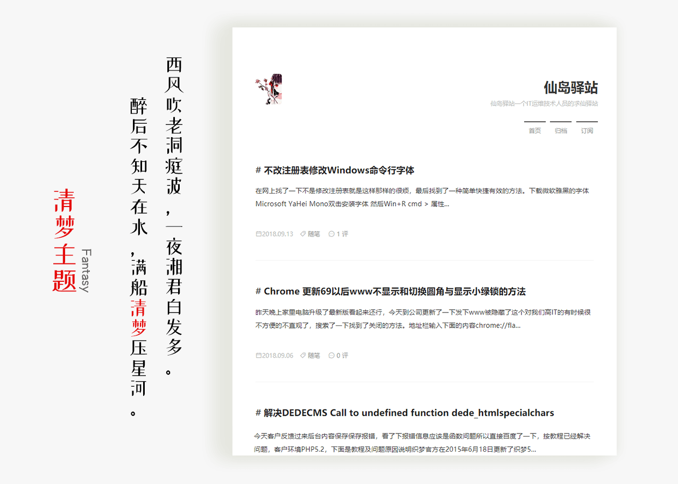View the 0 评 comments link
678x484 pixels.
tap(342, 355)
